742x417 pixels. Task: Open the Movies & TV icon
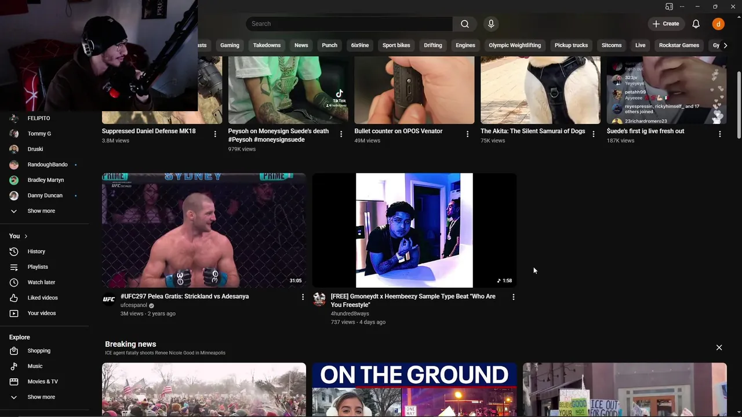[x=14, y=382]
